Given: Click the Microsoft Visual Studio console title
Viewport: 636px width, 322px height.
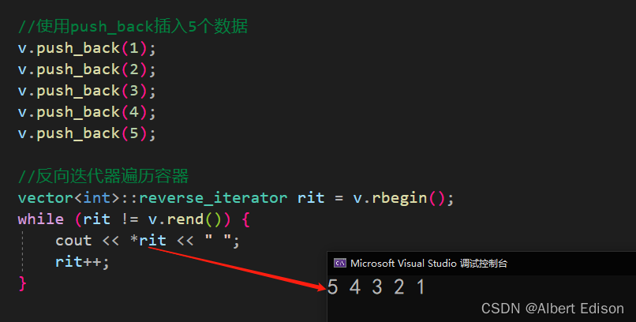Looking at the screenshot, I should pyautogui.click(x=428, y=264).
